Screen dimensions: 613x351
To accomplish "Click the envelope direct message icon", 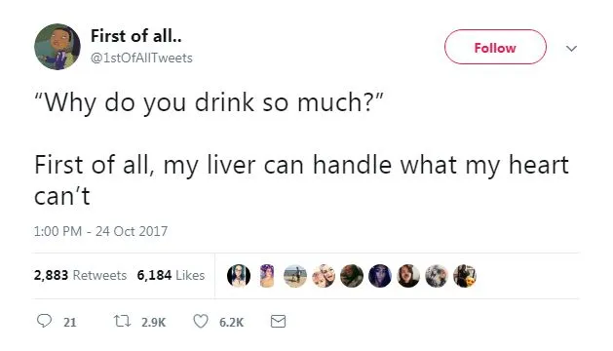I will (278, 322).
